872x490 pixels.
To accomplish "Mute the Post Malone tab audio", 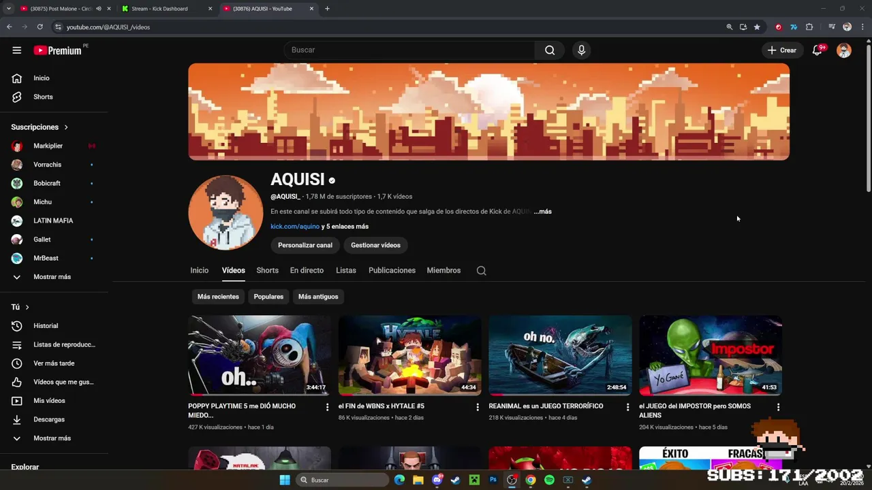I will click(x=99, y=9).
